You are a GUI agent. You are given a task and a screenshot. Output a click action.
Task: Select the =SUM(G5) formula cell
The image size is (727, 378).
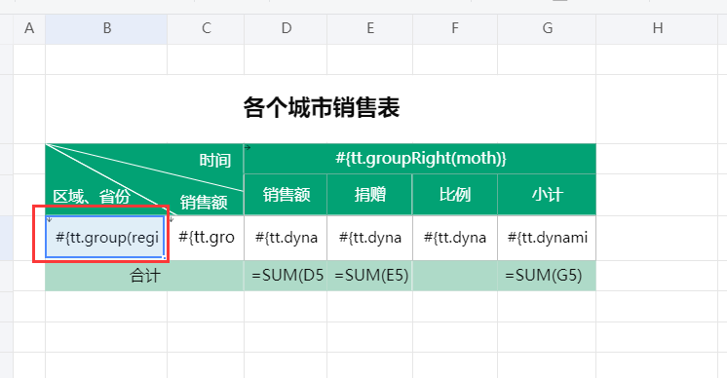[547, 276]
